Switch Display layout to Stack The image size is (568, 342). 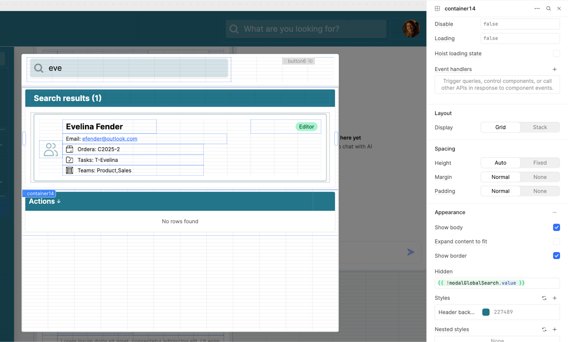point(540,127)
